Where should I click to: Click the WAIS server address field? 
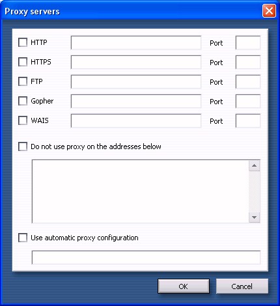point(136,120)
